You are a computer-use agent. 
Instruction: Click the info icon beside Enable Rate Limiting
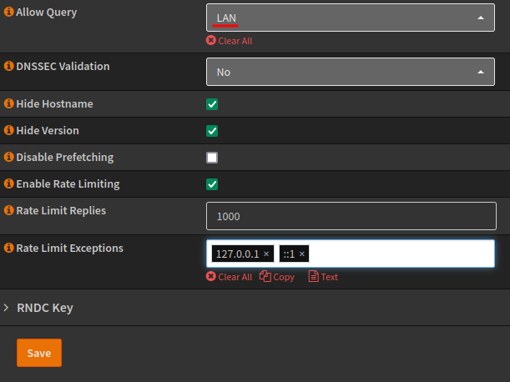[9, 183]
